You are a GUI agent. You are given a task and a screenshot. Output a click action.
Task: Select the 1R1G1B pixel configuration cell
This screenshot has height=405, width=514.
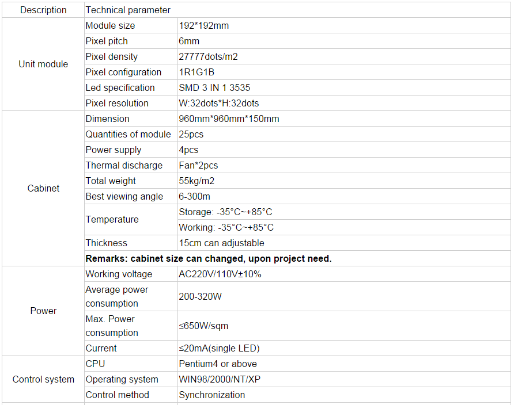[344, 72]
